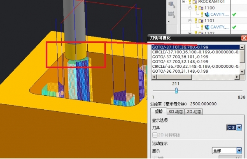The height and width of the screenshot is (159, 247).
Task: Switch to the 2D 动态 tab
Action: tap(194, 111)
